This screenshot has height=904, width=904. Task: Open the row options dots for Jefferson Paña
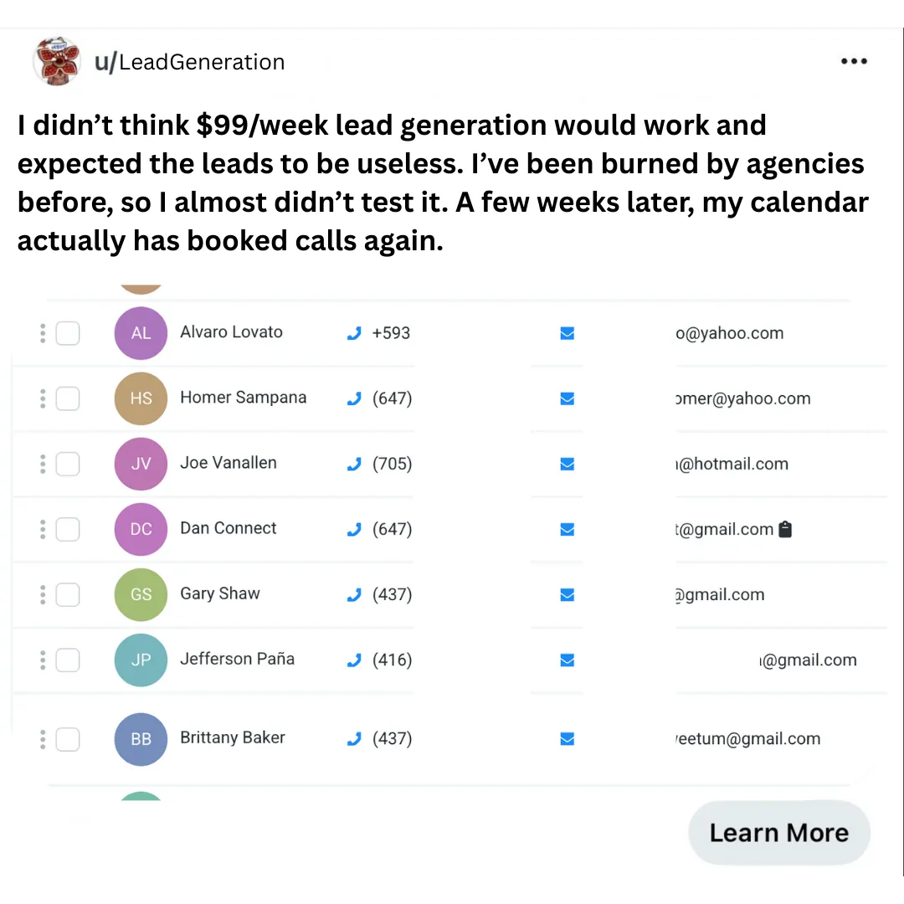tap(42, 660)
